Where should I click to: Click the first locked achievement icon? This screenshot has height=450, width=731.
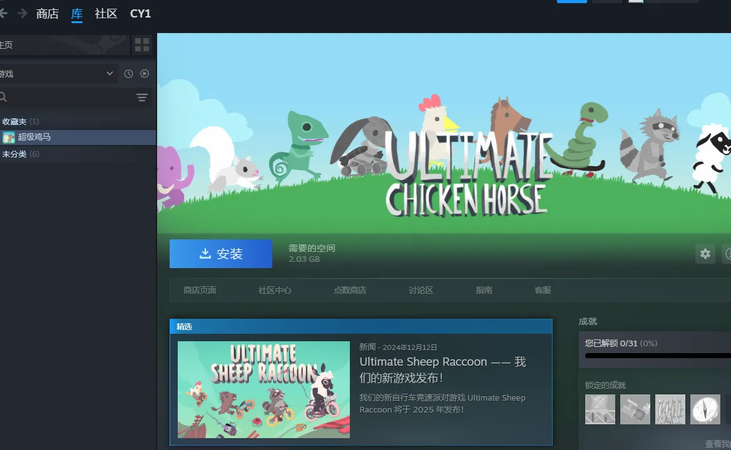point(600,409)
